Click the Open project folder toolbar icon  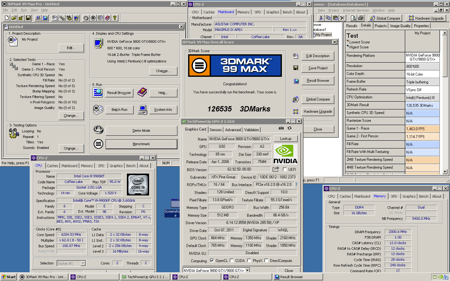point(14,18)
